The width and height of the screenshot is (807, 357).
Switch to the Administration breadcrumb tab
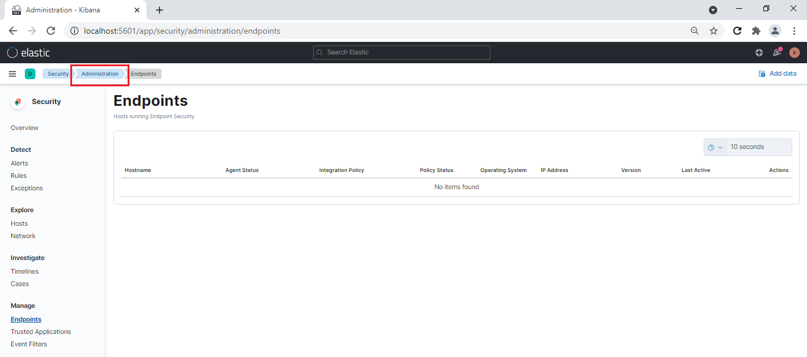click(x=99, y=73)
